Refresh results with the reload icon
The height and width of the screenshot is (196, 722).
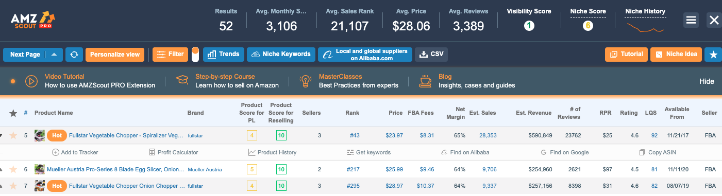74,55
